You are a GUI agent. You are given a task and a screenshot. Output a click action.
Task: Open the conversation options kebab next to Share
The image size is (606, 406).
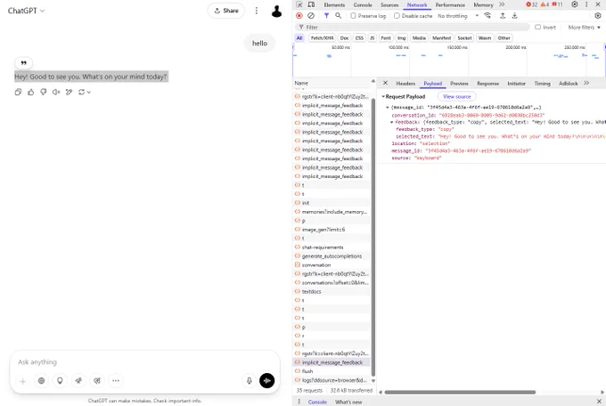click(x=257, y=11)
